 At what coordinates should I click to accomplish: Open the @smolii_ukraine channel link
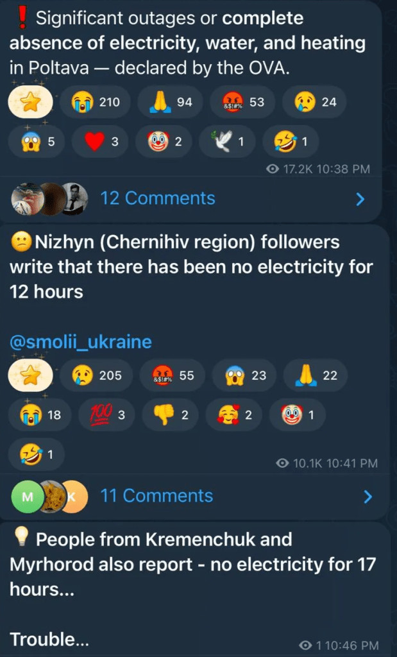pos(81,341)
